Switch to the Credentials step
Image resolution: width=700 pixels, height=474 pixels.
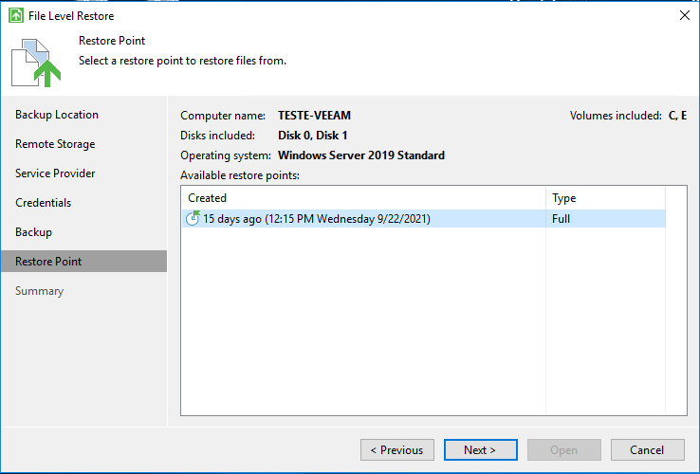pos(43,203)
